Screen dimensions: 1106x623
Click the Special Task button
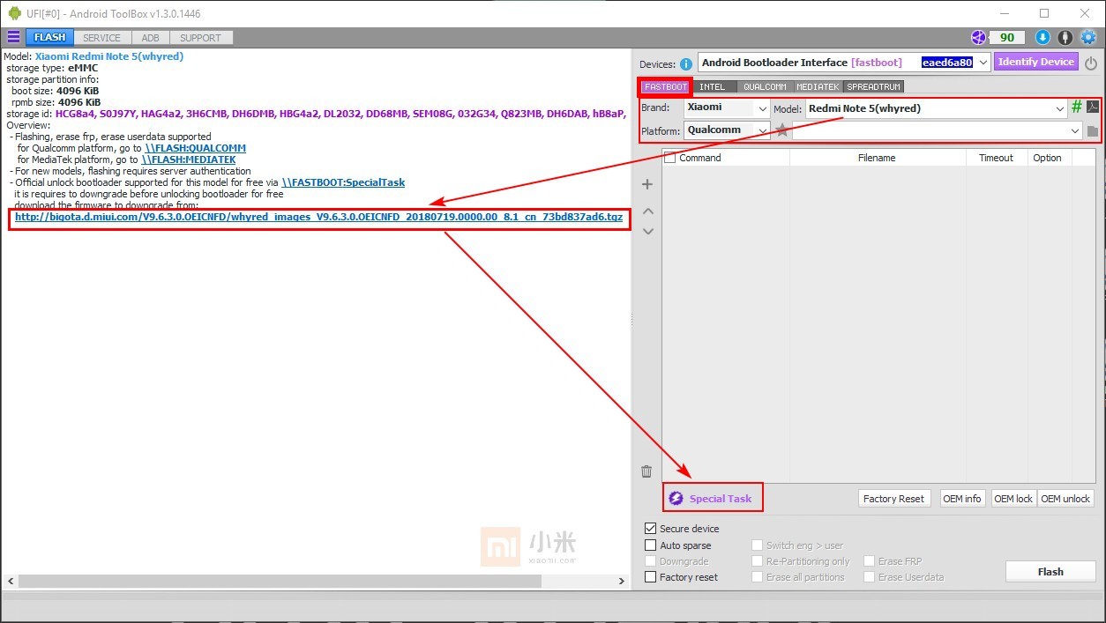(713, 499)
